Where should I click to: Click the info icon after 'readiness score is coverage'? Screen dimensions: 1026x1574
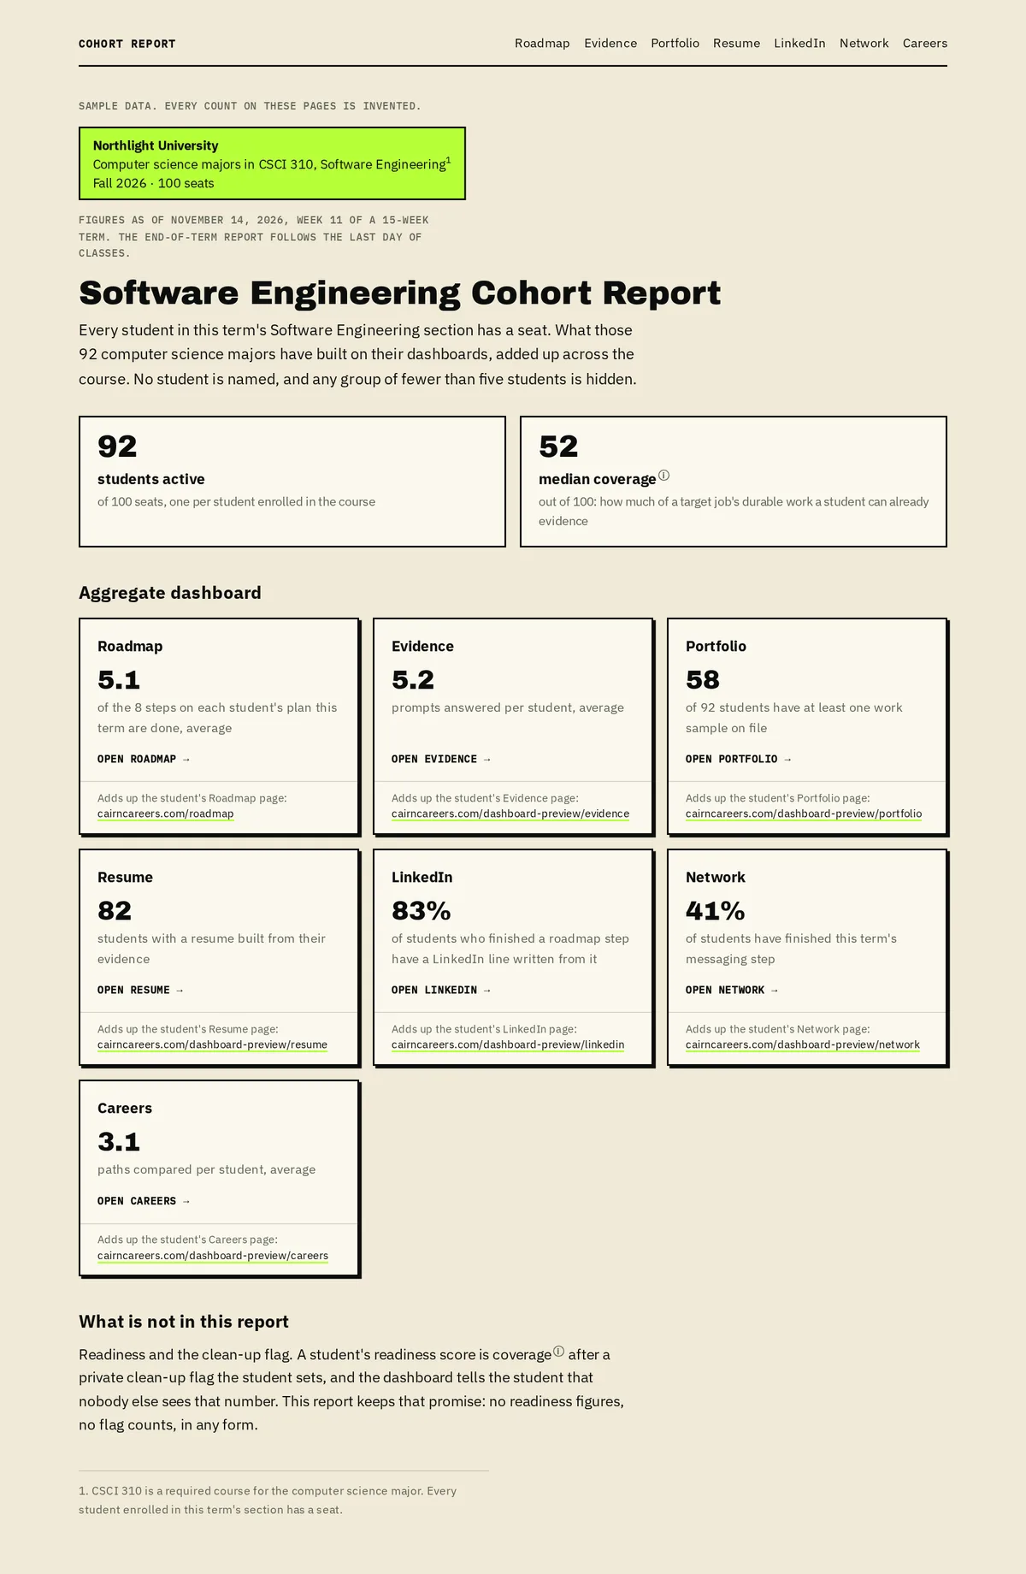[558, 1352]
